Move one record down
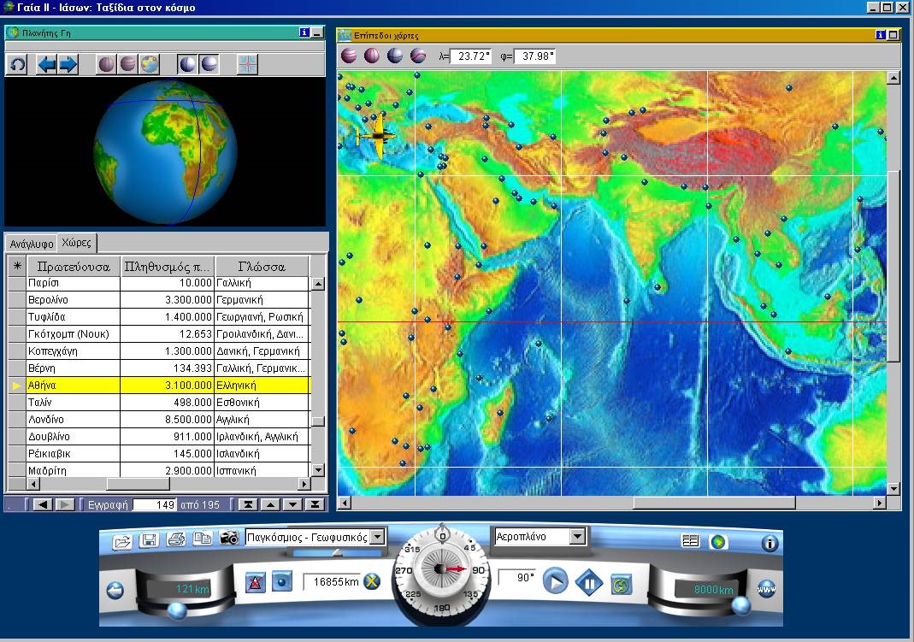This screenshot has height=642, width=914. pos(292,504)
